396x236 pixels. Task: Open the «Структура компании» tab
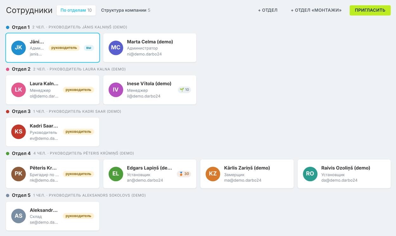(125, 10)
